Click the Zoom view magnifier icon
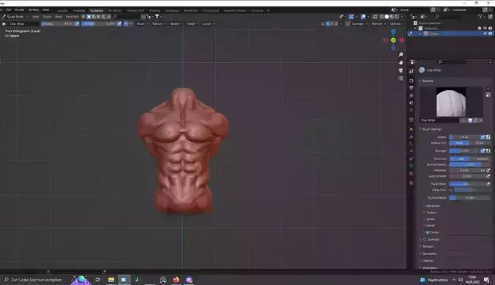 (401, 55)
